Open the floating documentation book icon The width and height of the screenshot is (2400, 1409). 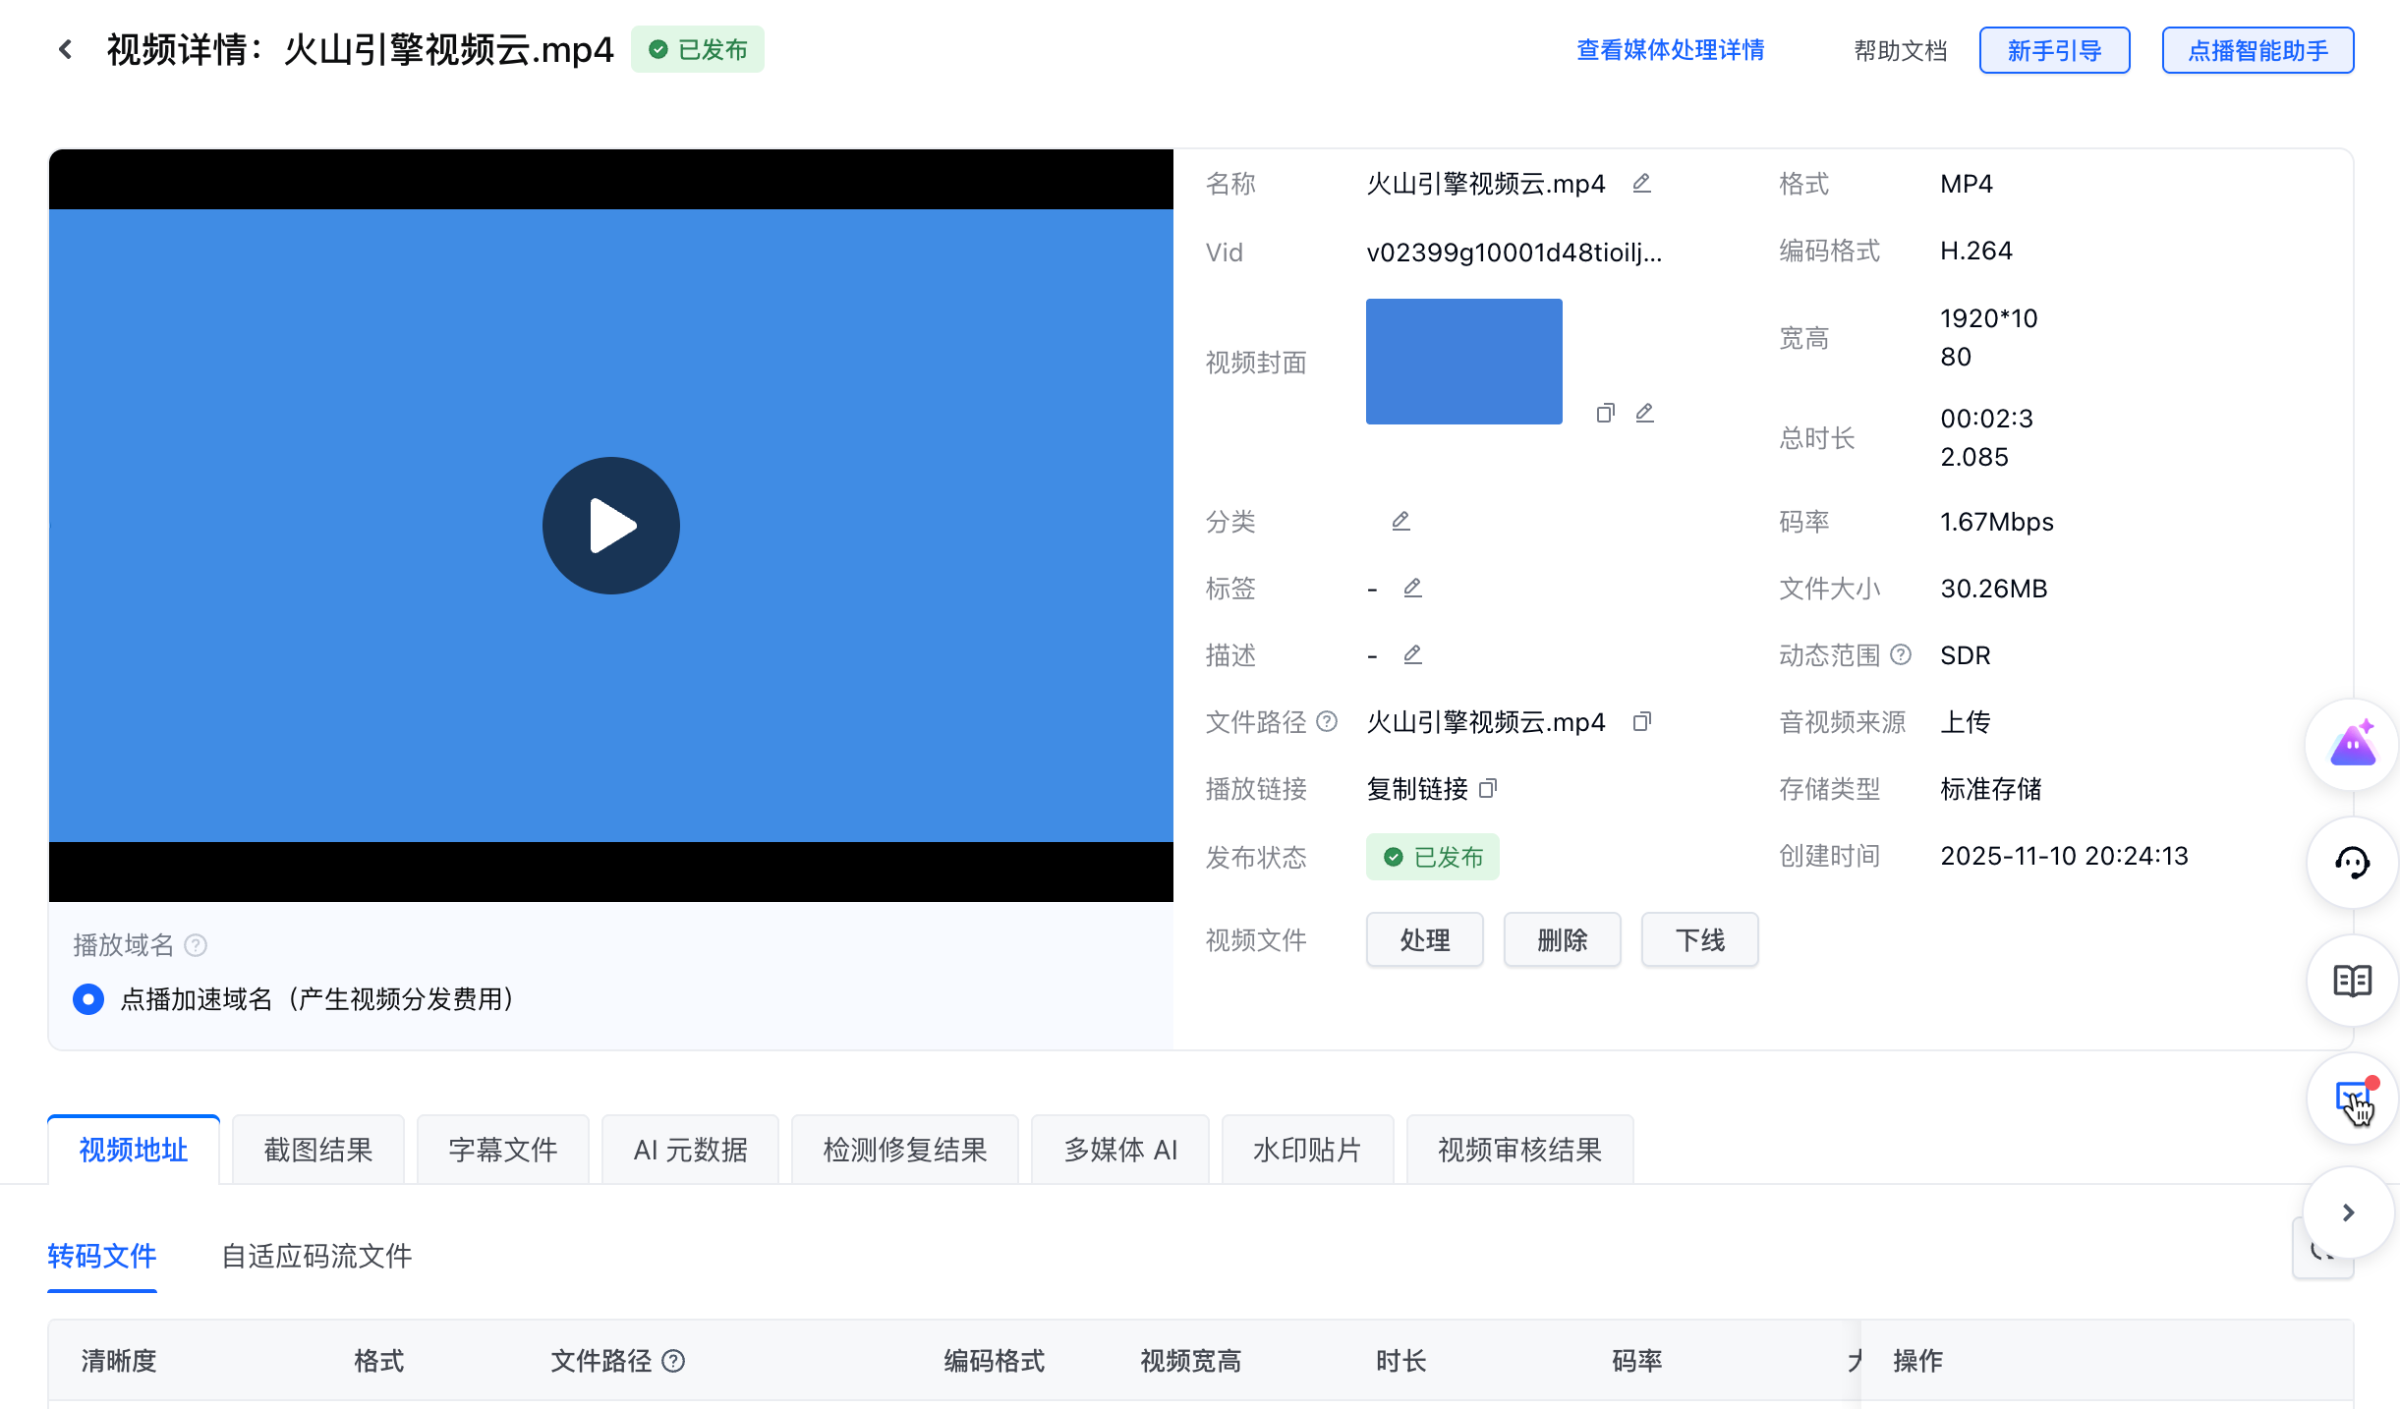tap(2352, 981)
